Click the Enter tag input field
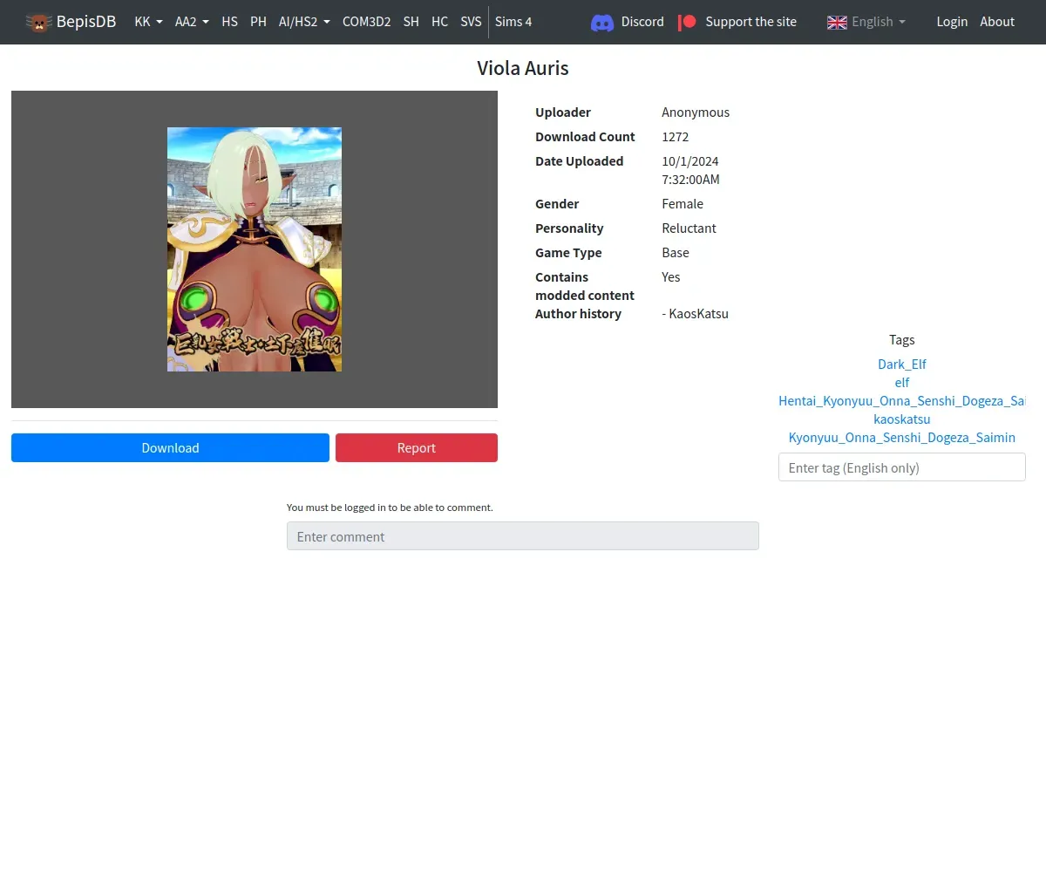The height and width of the screenshot is (872, 1046). click(902, 467)
